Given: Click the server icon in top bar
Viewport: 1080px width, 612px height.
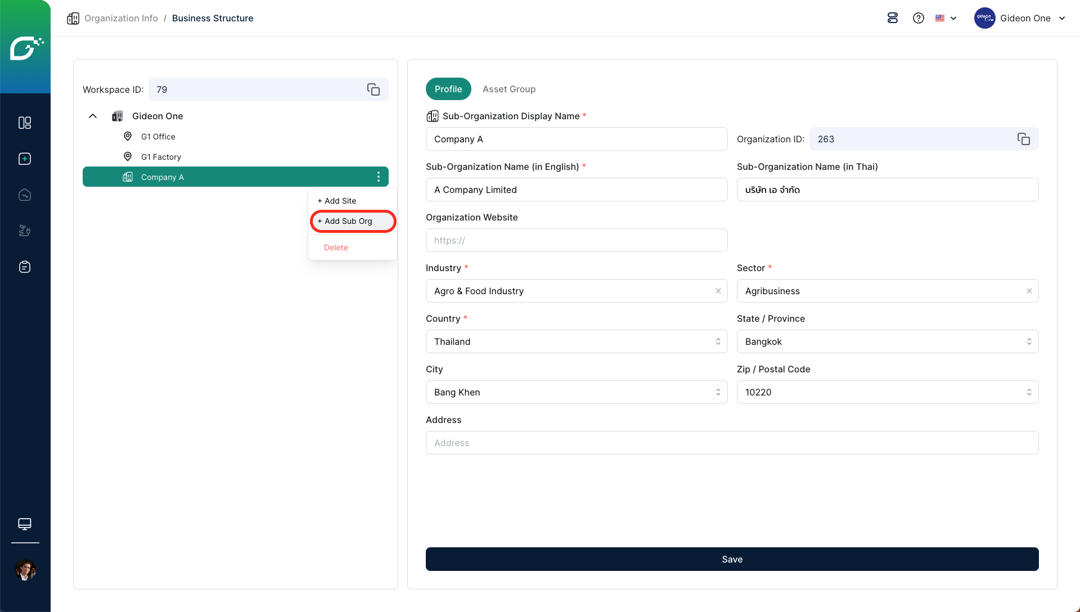Looking at the screenshot, I should point(893,18).
